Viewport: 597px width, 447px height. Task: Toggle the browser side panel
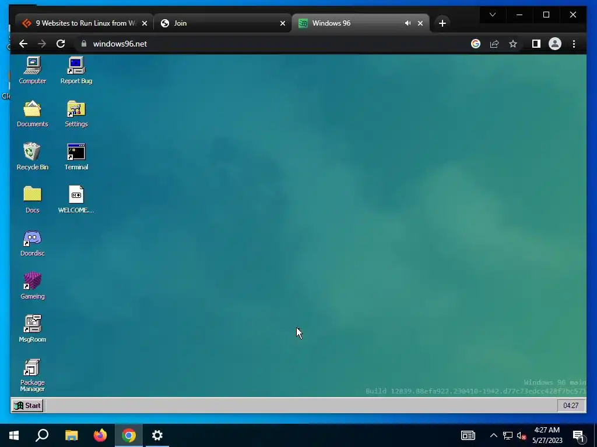point(536,44)
